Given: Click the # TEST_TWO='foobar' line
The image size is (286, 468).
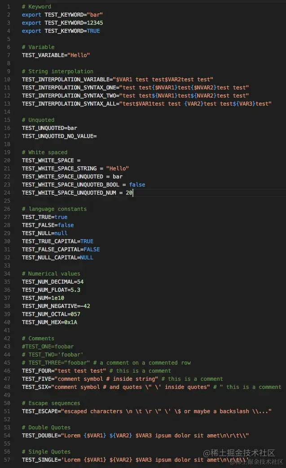Looking at the screenshot, I should click(53, 354).
